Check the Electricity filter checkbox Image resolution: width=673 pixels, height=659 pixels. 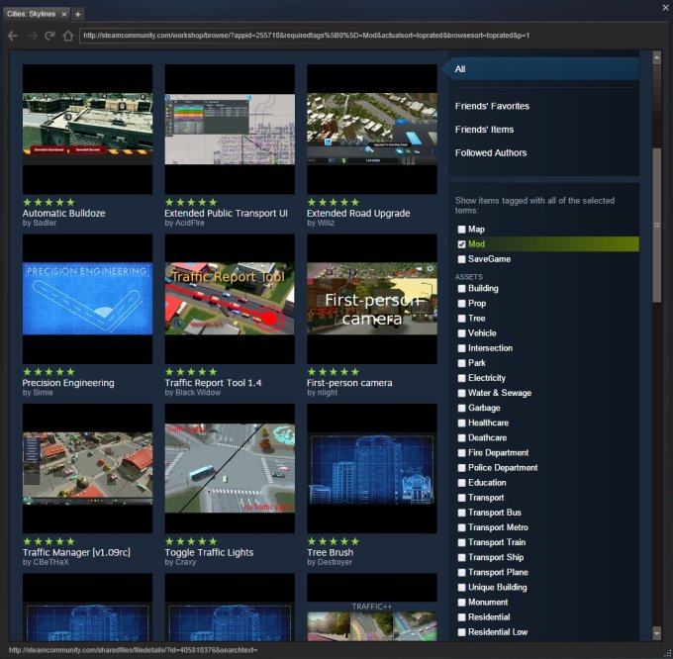461,378
